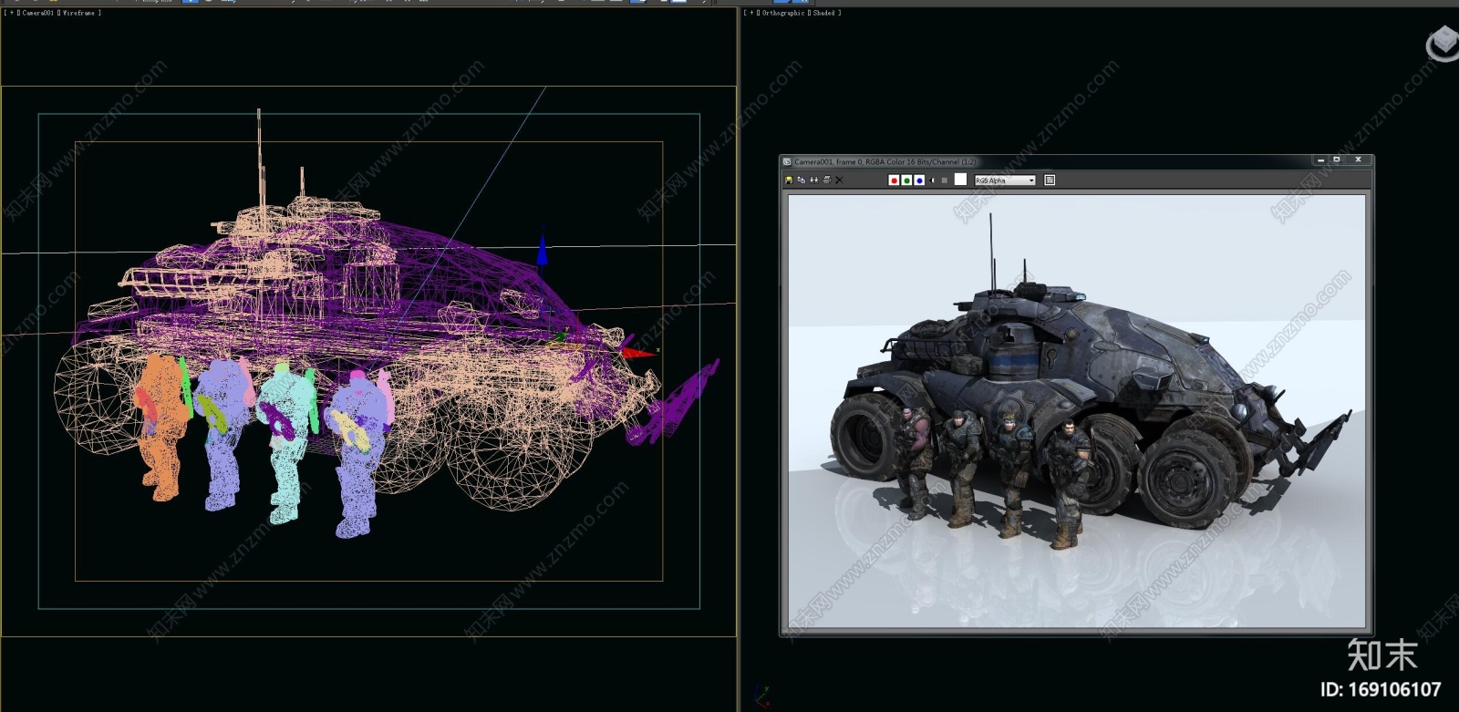Screen dimensions: 1459x712
Task: Open the Camera001 viewport view menu
Action: [36, 14]
